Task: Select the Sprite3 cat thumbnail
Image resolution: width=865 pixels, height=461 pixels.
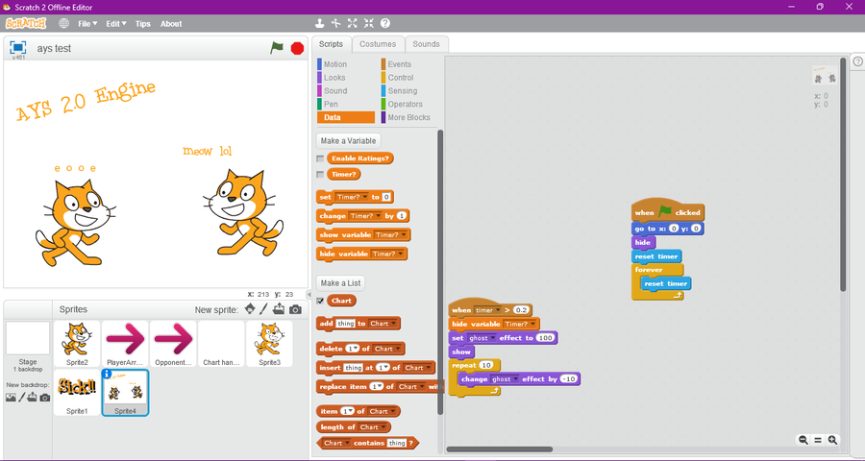Action: pos(269,344)
